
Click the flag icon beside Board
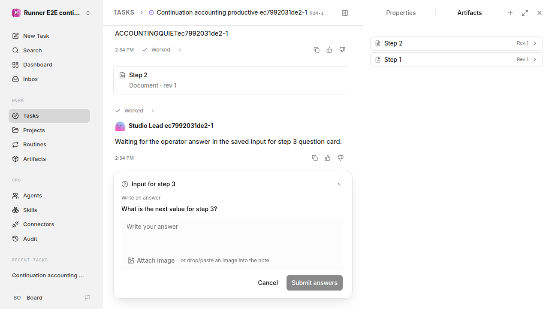pyautogui.click(x=87, y=297)
